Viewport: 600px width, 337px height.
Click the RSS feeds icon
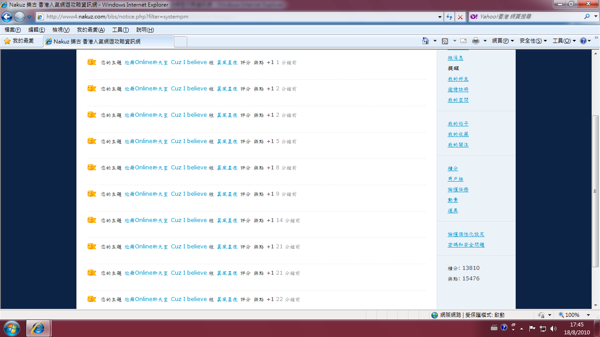pos(445,41)
